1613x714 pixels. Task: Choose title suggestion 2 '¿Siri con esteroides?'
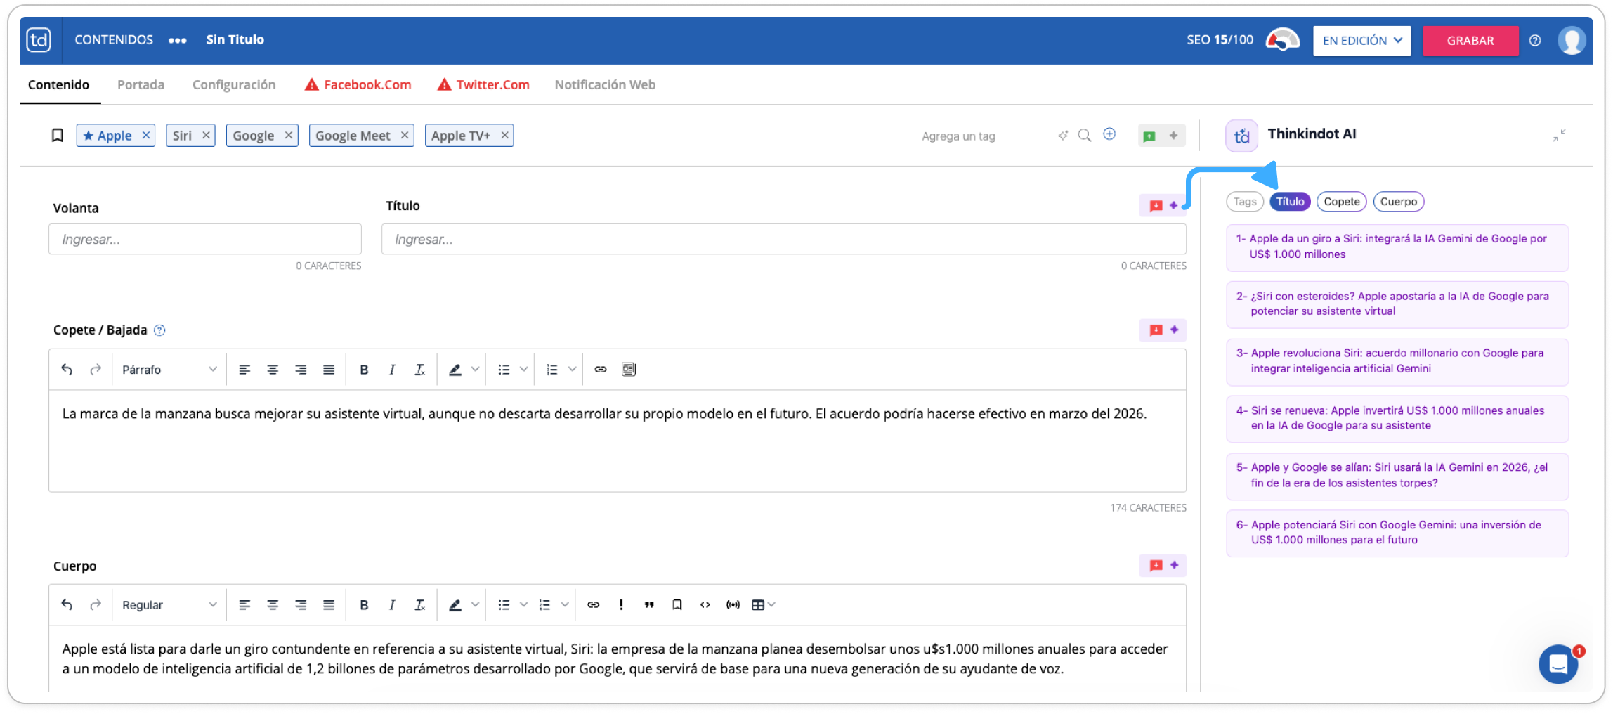pos(1397,304)
